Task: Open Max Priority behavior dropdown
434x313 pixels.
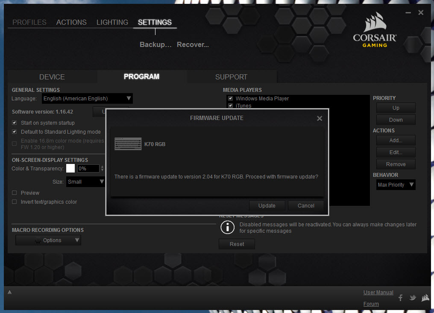Action: [396, 184]
